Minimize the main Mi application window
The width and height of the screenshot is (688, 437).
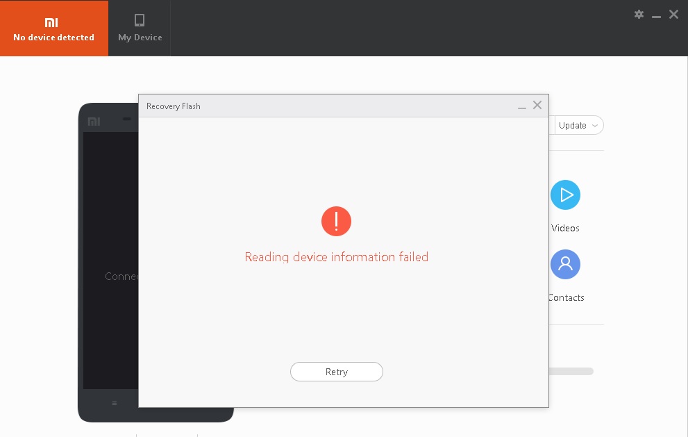656,15
